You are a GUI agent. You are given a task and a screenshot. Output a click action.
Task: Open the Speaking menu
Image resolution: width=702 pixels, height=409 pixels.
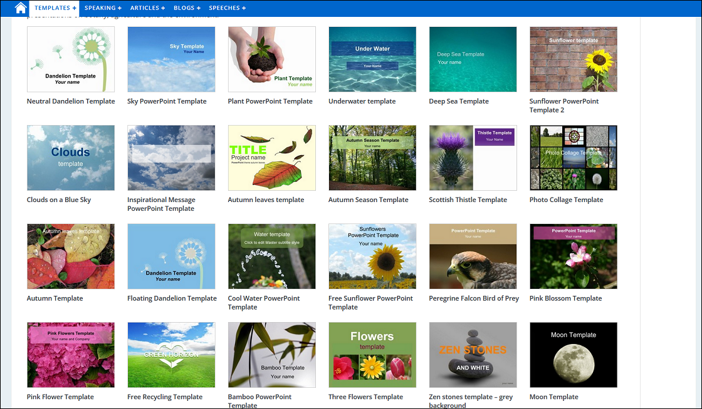coord(103,8)
